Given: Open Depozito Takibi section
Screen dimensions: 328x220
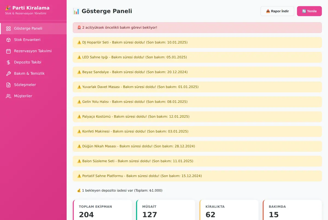Looking at the screenshot, I should tap(33, 62).
